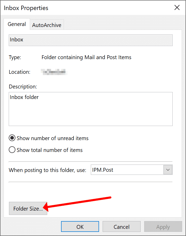The height and width of the screenshot is (236, 186).
Task: Click the Type label
Action: (15, 58)
